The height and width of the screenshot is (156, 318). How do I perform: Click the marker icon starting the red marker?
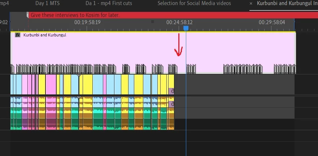click(x=27, y=15)
